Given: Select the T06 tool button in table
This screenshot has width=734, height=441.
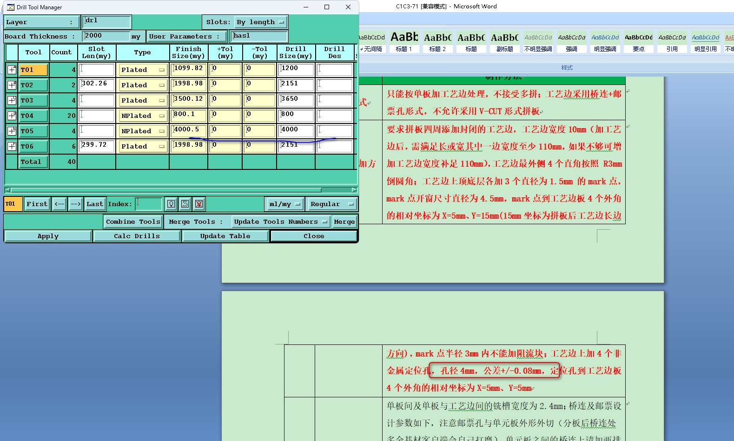Looking at the screenshot, I should coord(33,146).
